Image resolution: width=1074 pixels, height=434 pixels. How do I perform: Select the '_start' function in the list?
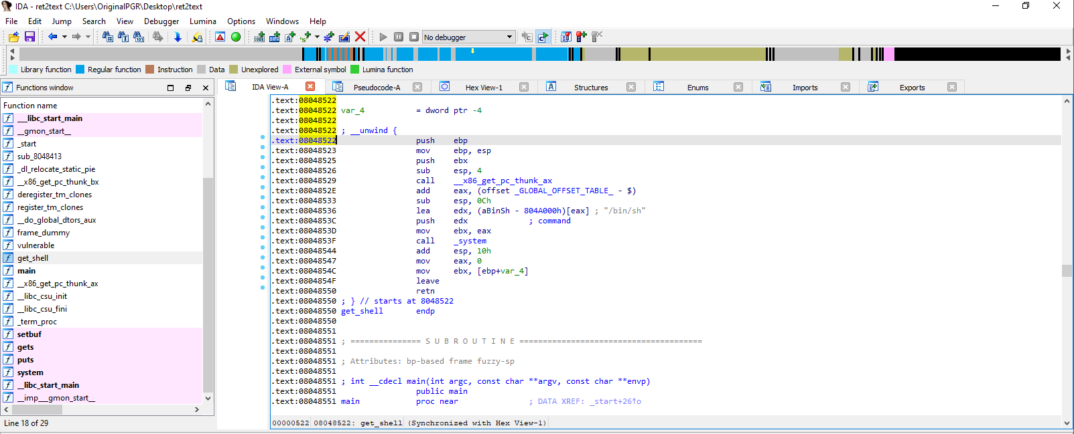pos(102,144)
